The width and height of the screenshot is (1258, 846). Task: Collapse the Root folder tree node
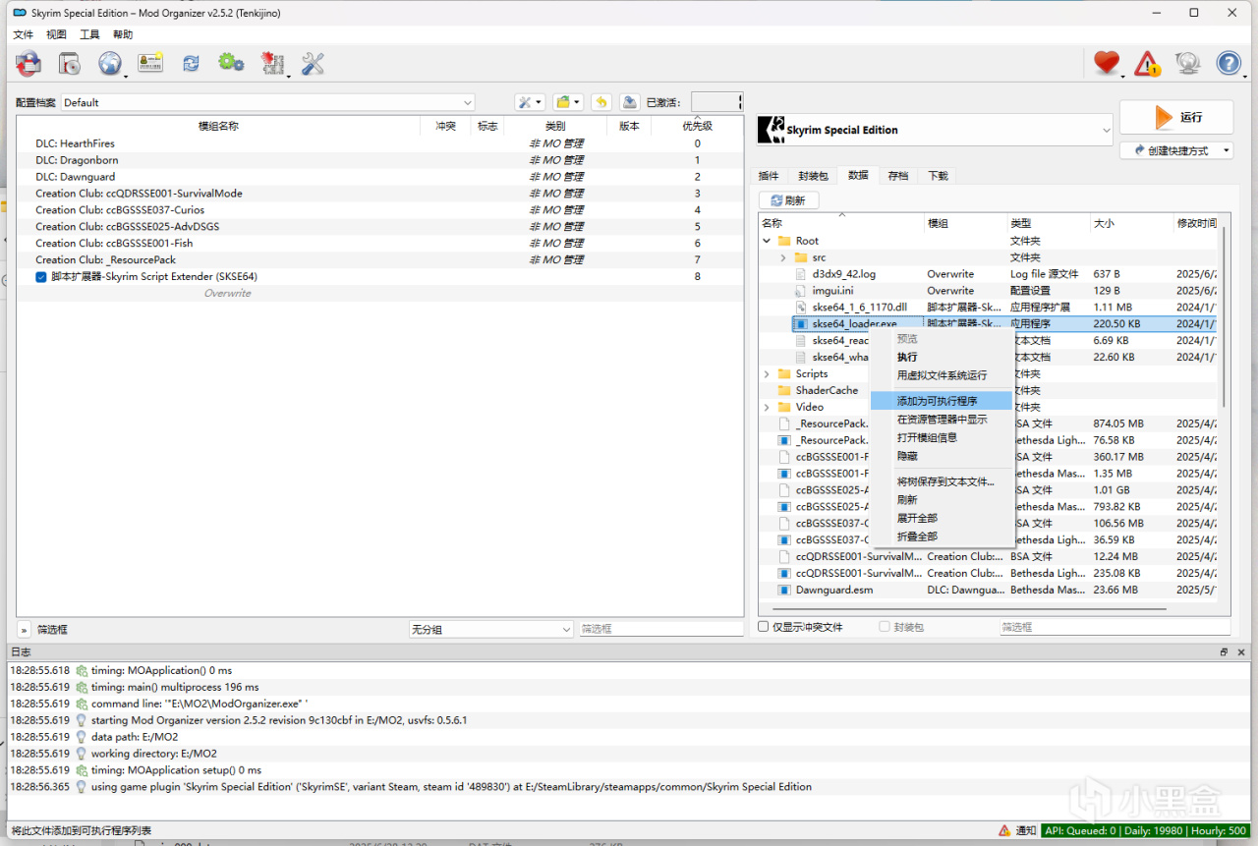pos(767,241)
